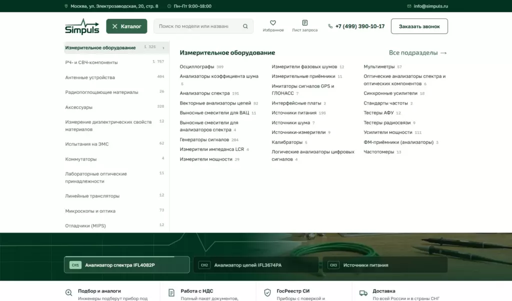Click the location pin icon by Москва address
This screenshot has height=301, width=512.
point(66,6)
